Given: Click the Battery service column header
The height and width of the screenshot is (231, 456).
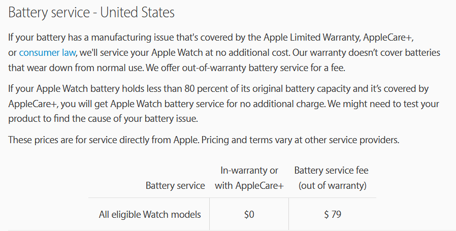Looking at the screenshot, I should point(175,185).
